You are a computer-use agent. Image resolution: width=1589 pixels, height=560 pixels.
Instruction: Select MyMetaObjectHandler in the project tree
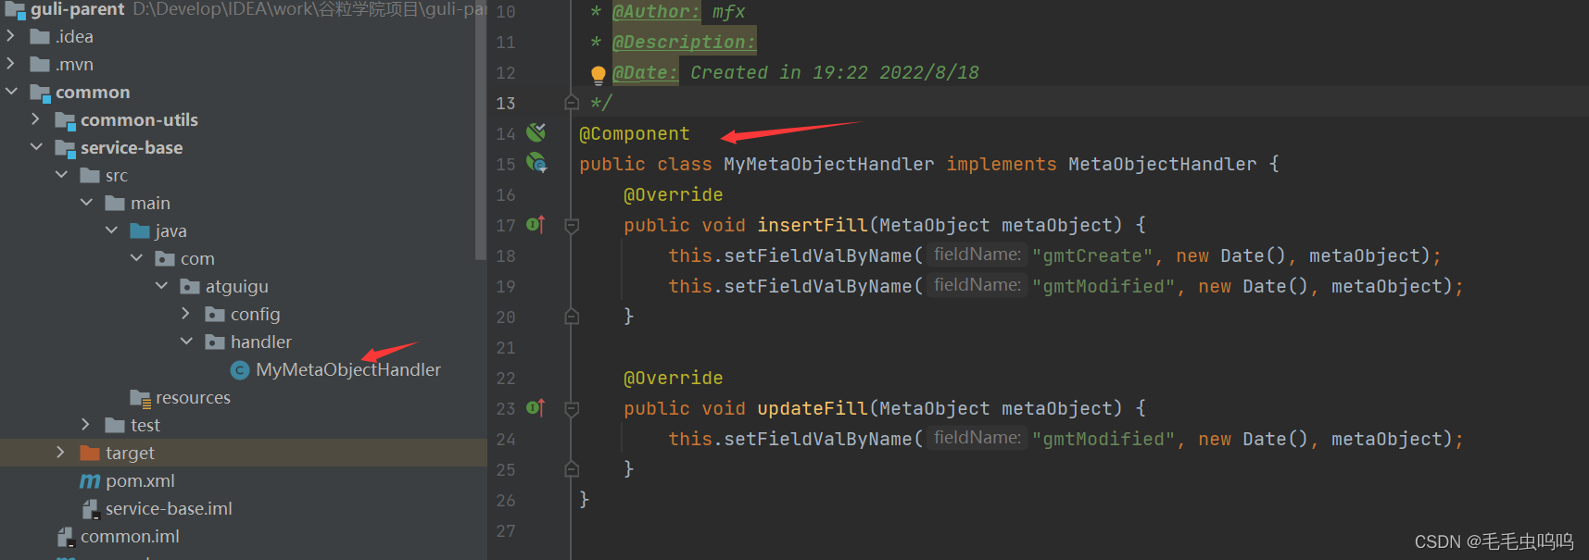[348, 369]
